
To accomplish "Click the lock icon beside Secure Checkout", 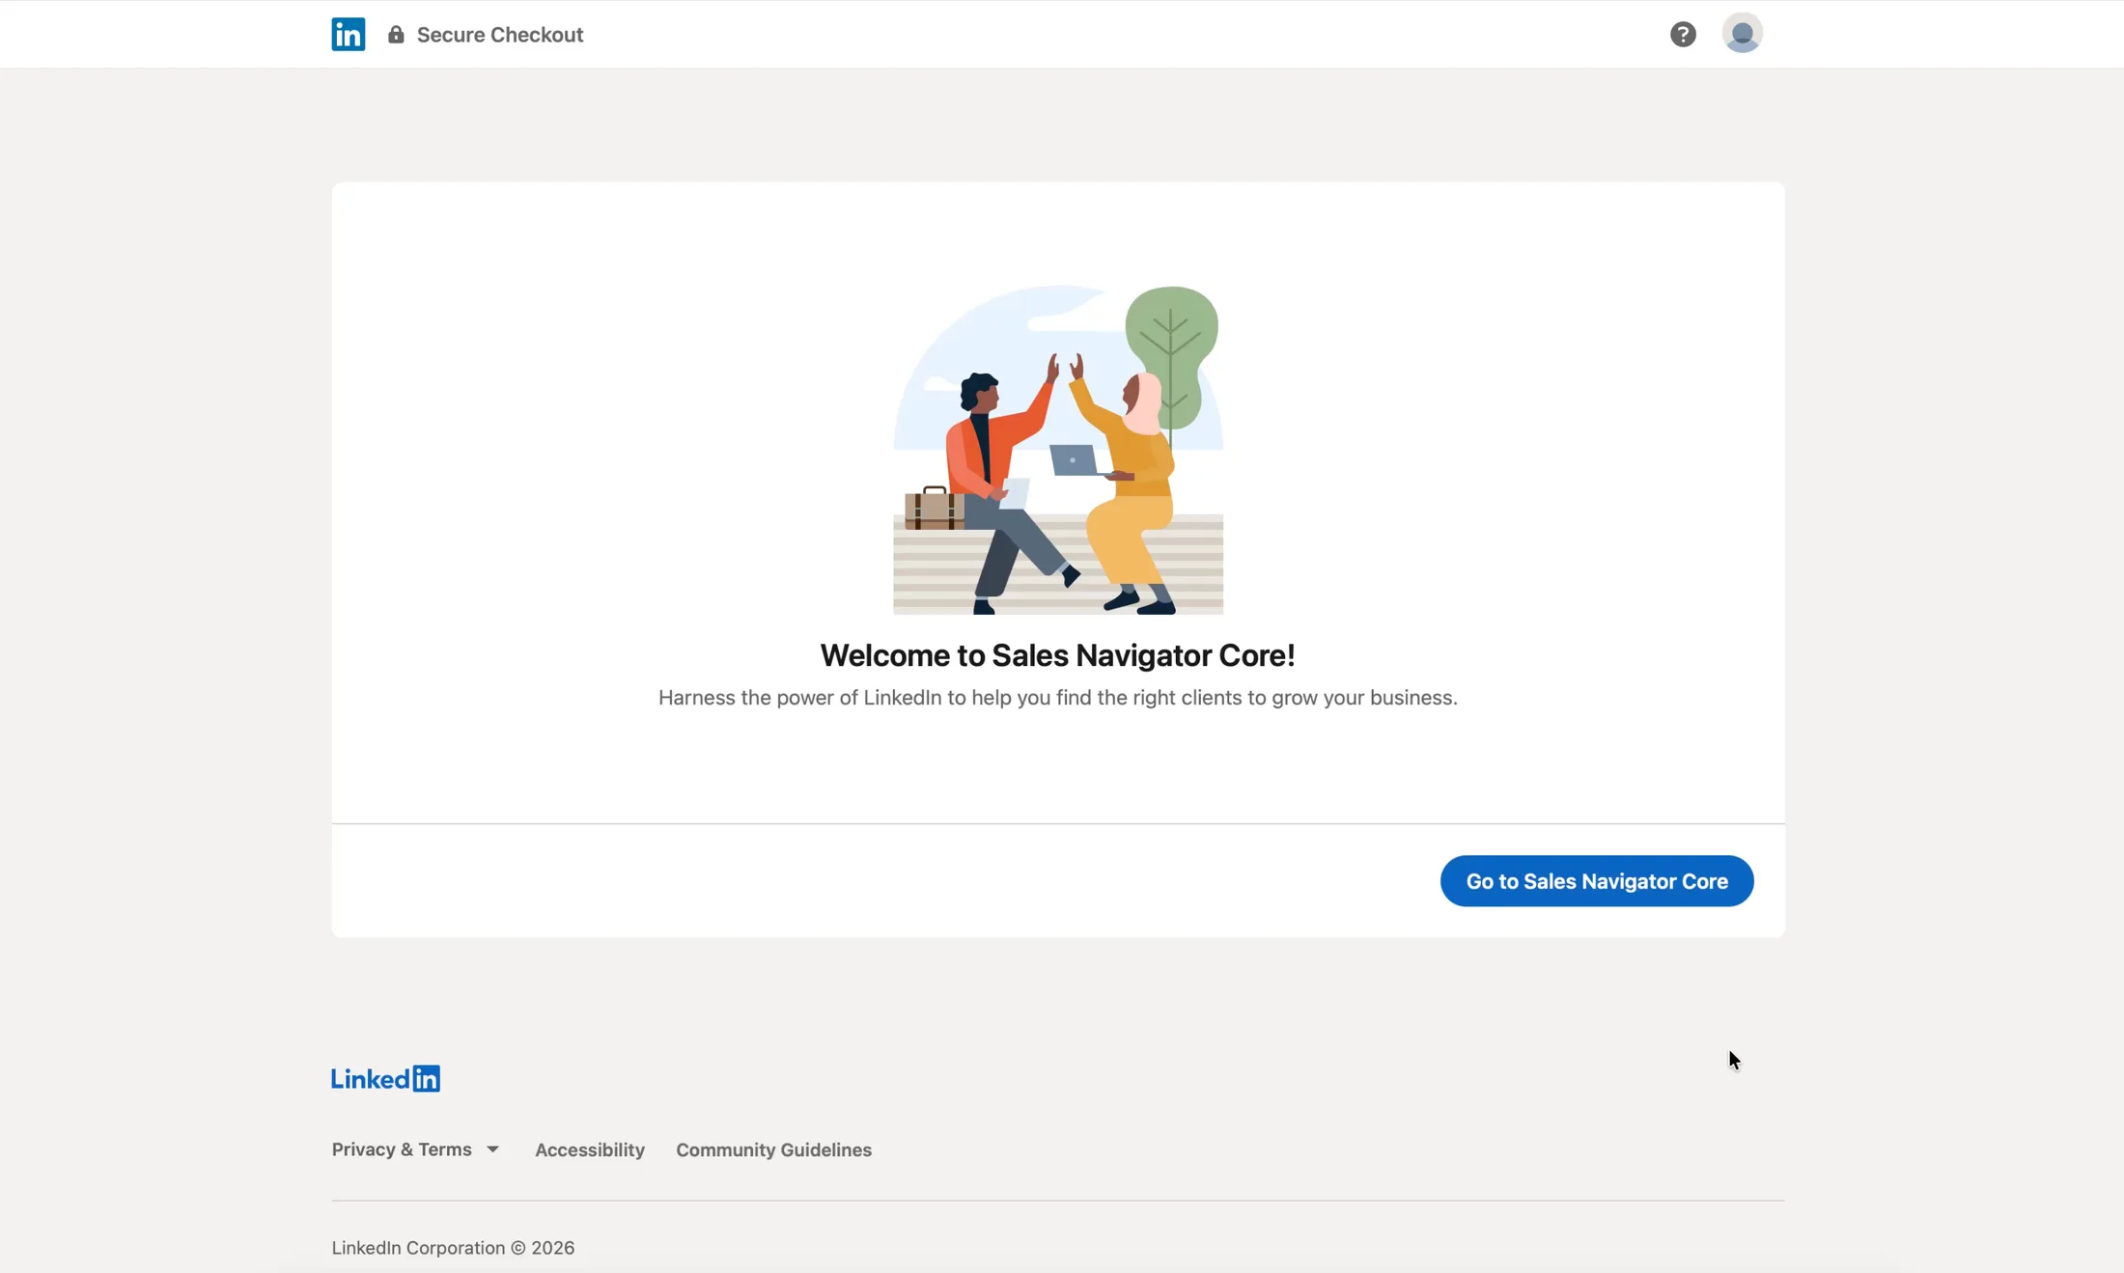I will coord(396,35).
